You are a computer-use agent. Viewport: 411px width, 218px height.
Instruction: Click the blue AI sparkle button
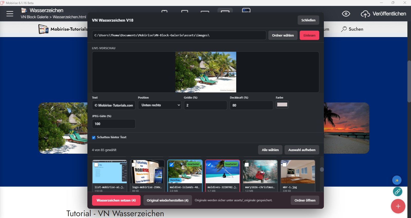point(397,180)
